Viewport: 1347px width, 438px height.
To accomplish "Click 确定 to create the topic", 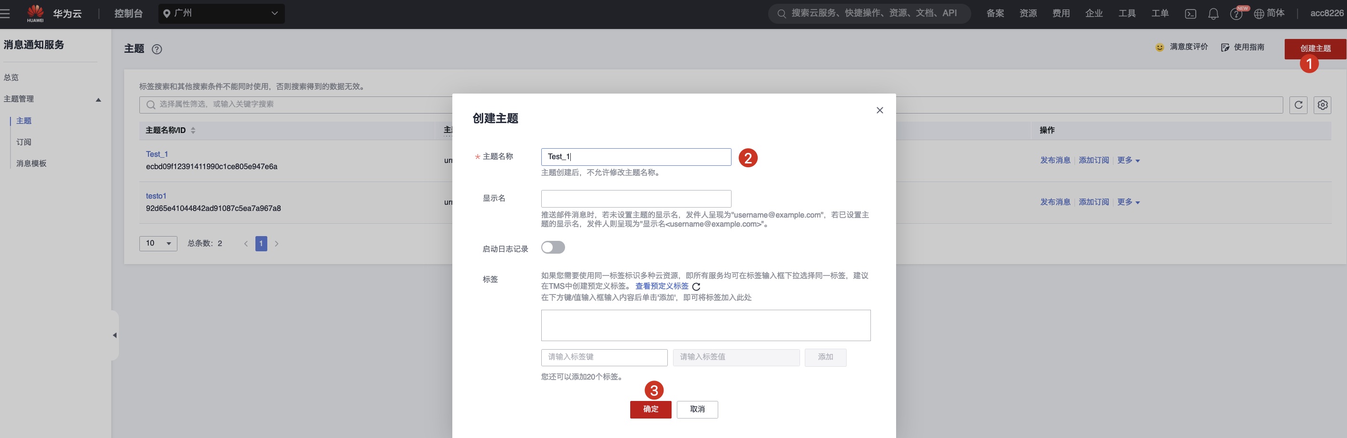I will pos(650,410).
